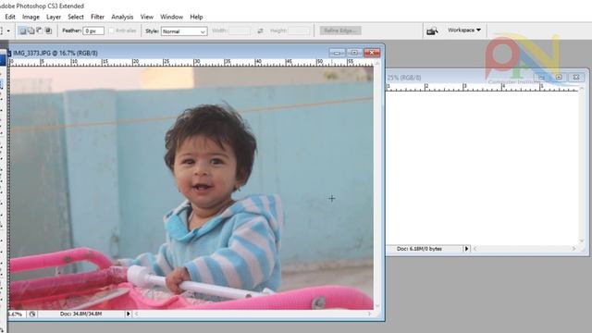Click the horizontal scrollbar right arrow of IMG_3373.JPG

[x=370, y=314]
